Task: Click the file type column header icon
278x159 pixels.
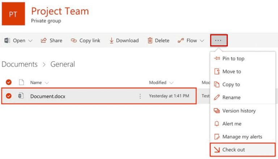Action: pos(21,82)
